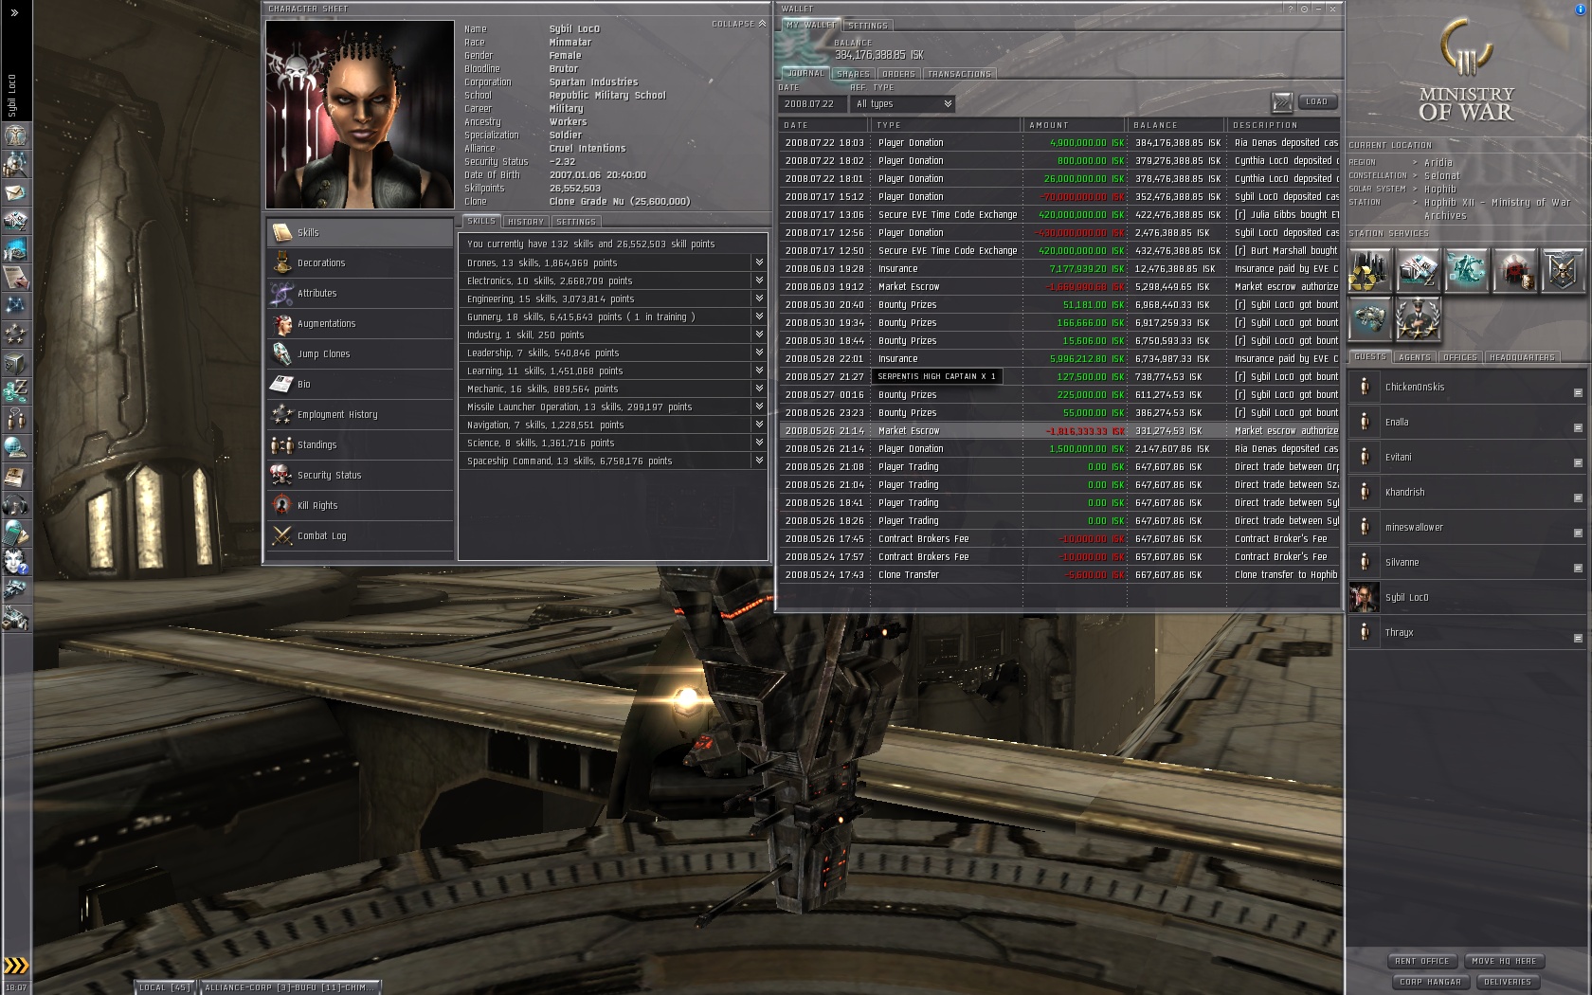Open the Assets cube icon
The height and width of the screenshot is (995, 1592).
tap(16, 363)
